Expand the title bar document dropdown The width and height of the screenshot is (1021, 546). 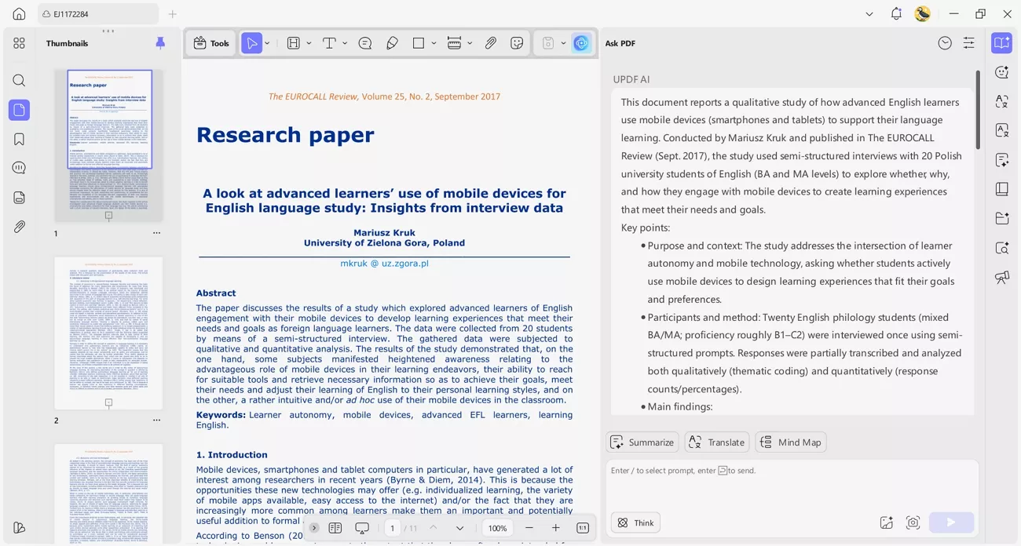(869, 13)
